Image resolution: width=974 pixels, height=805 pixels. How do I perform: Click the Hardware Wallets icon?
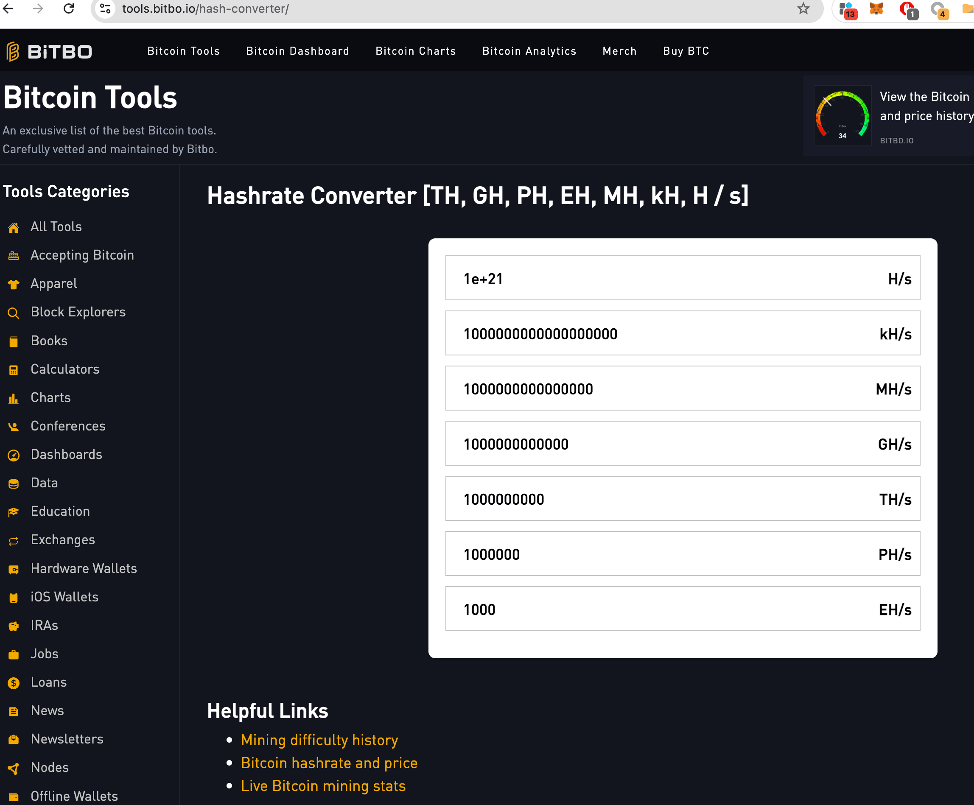pos(14,570)
